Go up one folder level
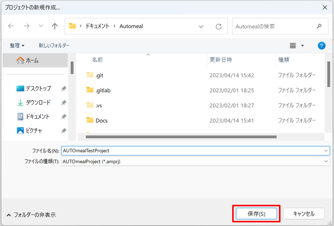Image resolution: width=334 pixels, height=226 pixels. (x=55, y=26)
